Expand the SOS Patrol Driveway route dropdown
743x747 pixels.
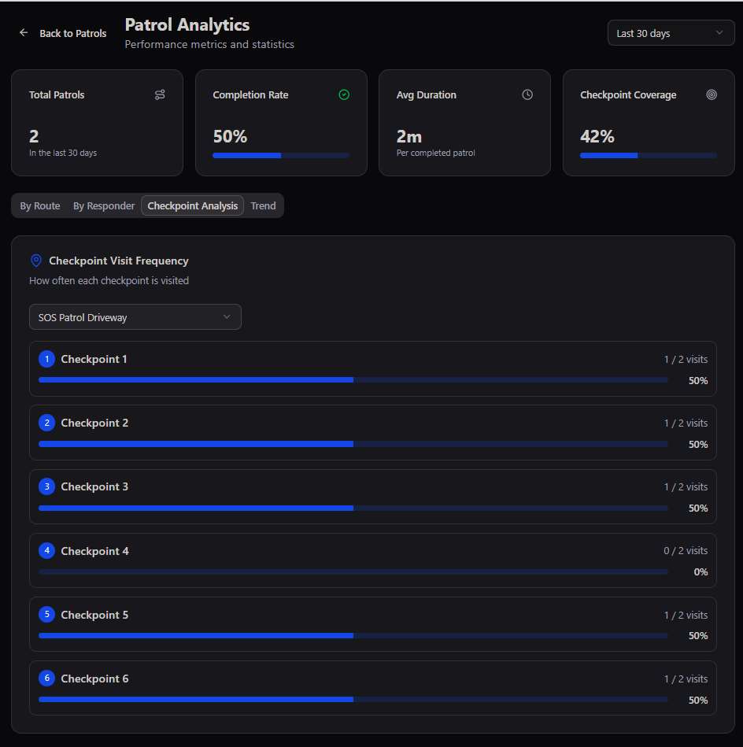click(135, 316)
